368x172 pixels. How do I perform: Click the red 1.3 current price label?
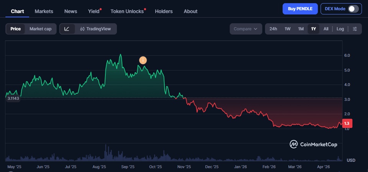click(x=347, y=123)
